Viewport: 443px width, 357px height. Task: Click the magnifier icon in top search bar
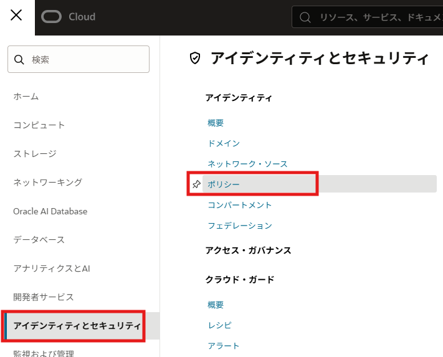305,17
